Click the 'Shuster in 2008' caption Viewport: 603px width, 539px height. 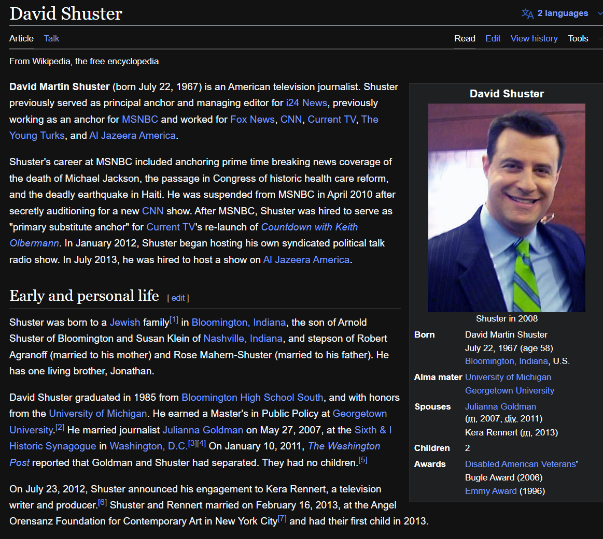[x=507, y=318]
